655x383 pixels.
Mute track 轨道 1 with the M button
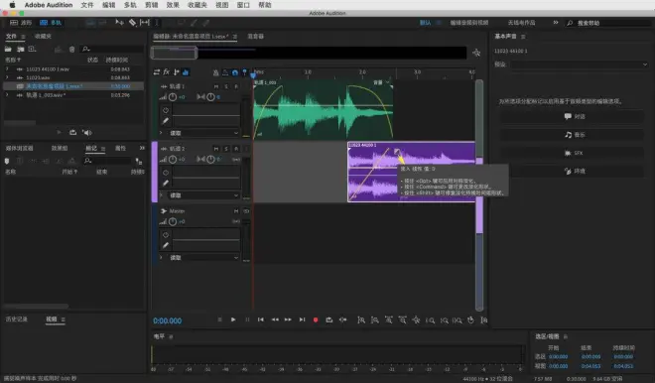(216, 86)
